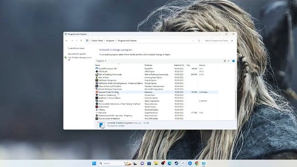Click the NordVPN network TAP program icon

point(97,69)
